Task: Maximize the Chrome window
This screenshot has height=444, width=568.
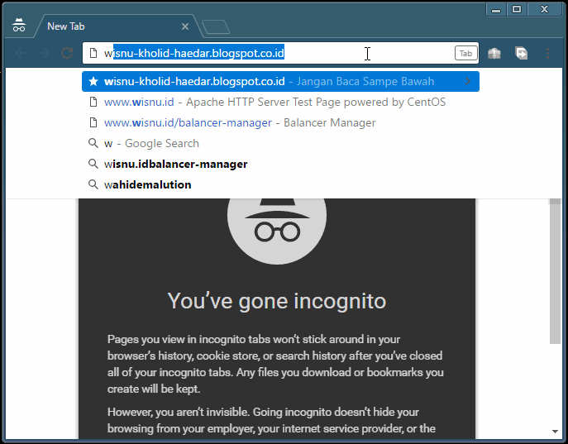Action: (517, 9)
